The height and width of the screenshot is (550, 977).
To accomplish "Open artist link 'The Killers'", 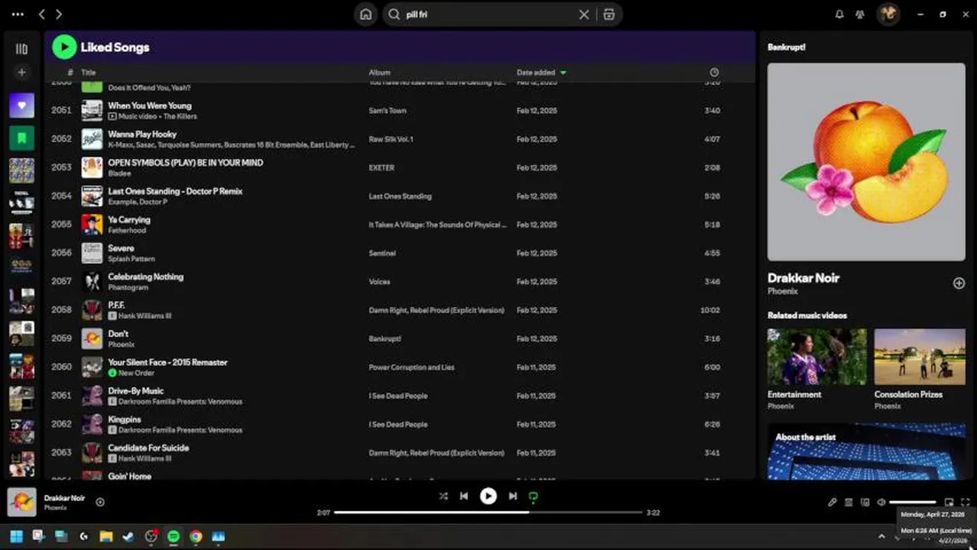I will pos(180,117).
